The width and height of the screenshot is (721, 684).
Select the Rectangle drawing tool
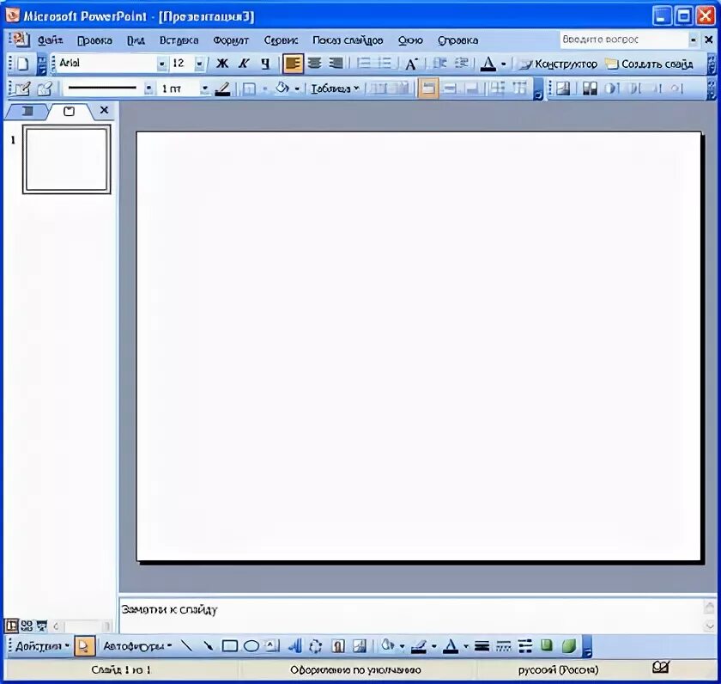coord(229,646)
